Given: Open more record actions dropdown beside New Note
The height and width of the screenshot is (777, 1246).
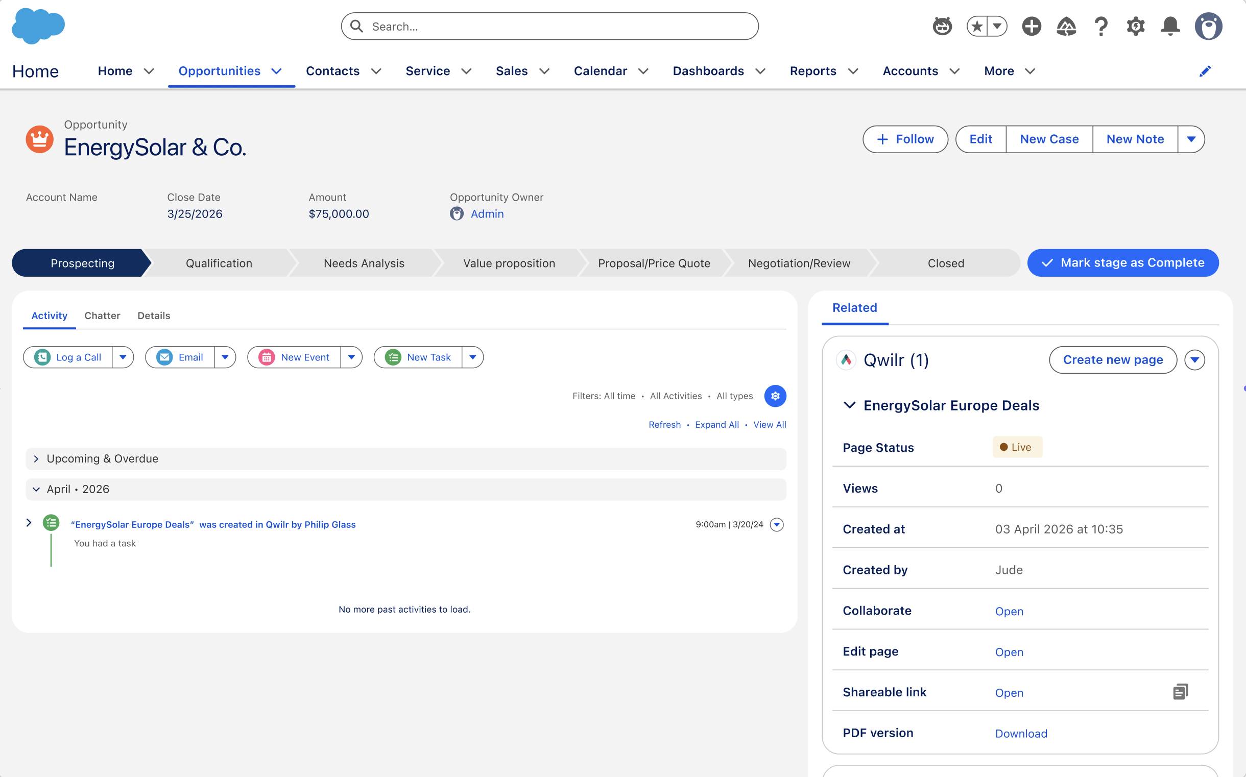Looking at the screenshot, I should tap(1191, 139).
